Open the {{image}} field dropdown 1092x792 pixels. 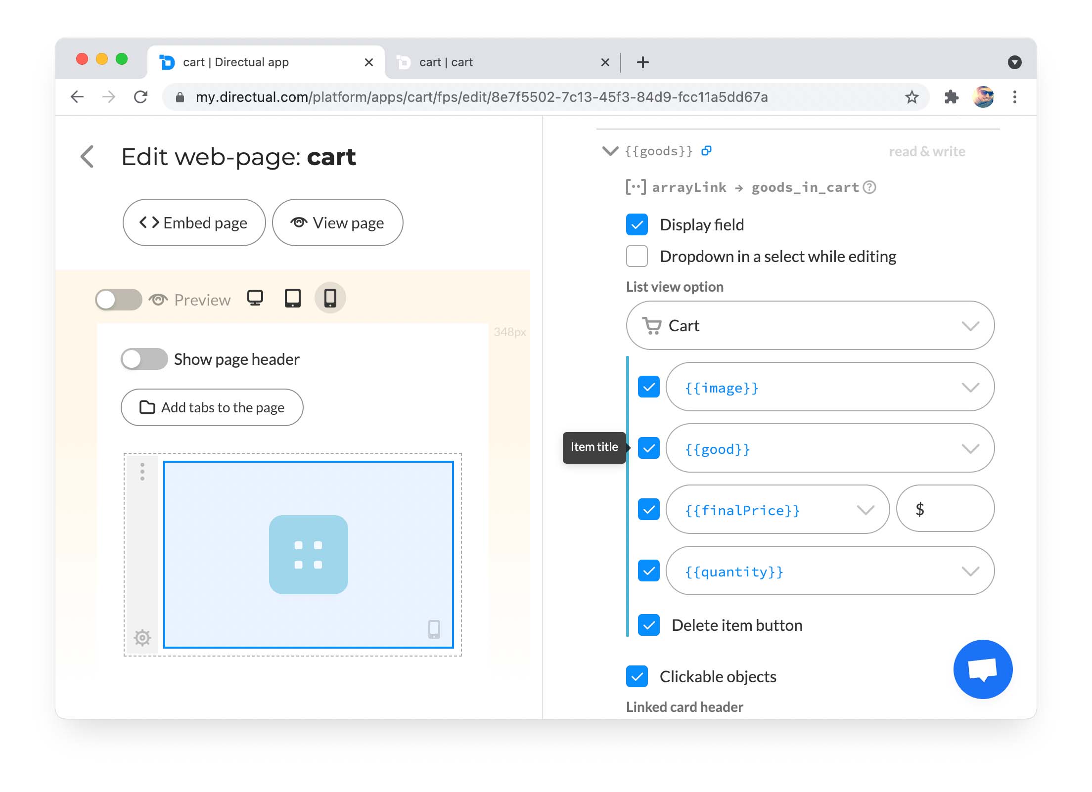click(830, 387)
